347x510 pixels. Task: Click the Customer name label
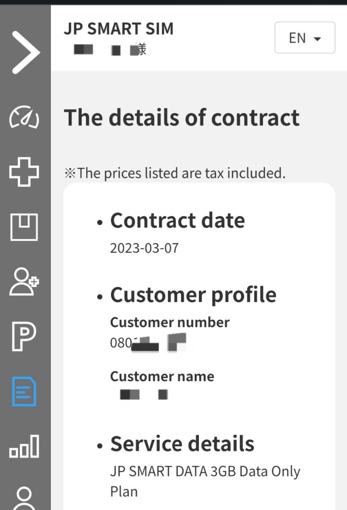pos(162,376)
